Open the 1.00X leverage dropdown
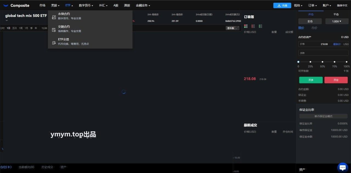This screenshot has width=351, height=173. [x=337, y=21]
